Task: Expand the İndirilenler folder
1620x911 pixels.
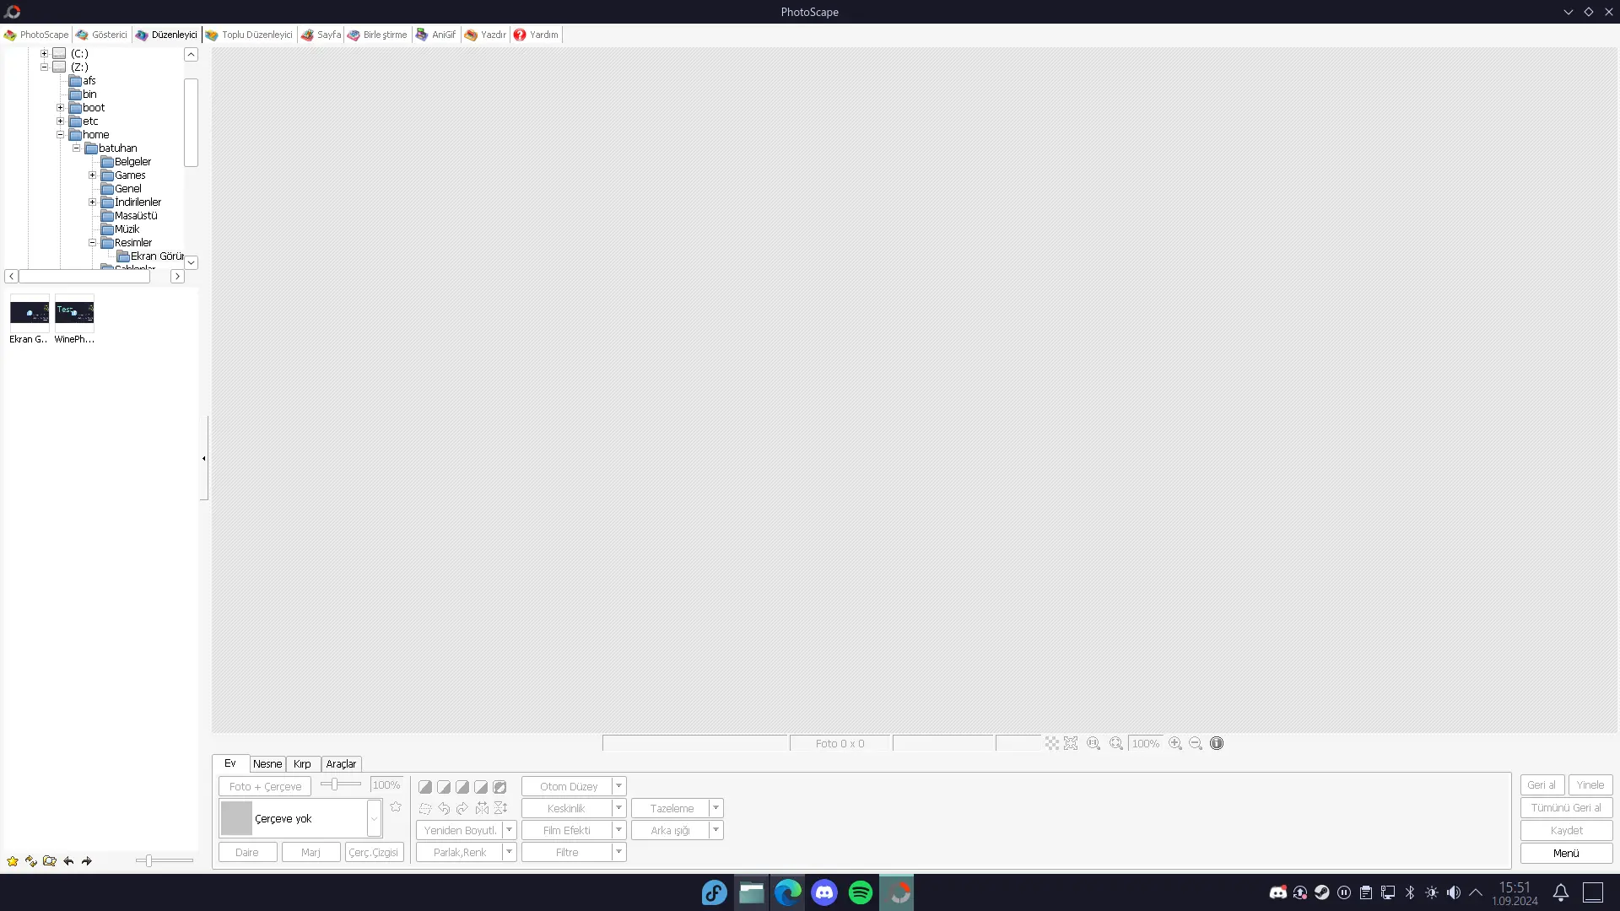Action: click(92, 202)
